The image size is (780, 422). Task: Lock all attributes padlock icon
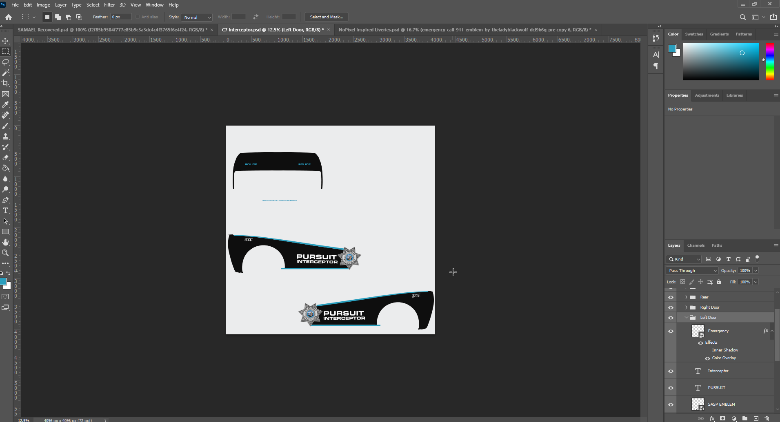(719, 282)
